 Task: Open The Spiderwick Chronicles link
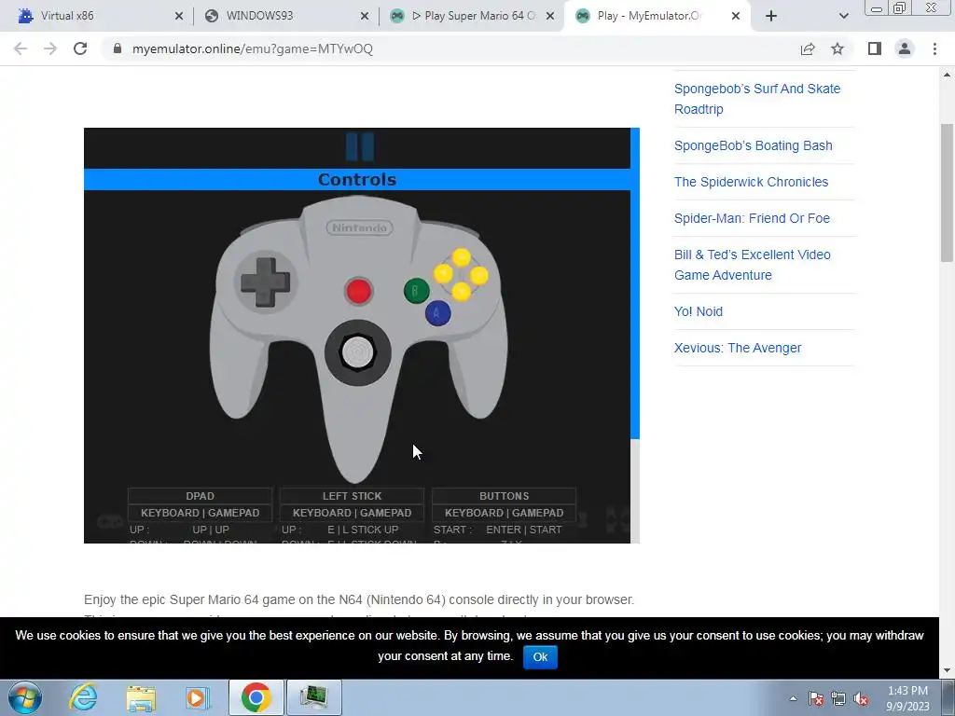[x=751, y=182]
